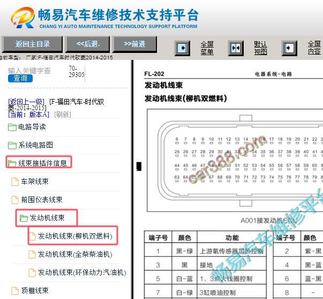
Task: Click the 电器系统-电路 header text
Action: pos(273,74)
